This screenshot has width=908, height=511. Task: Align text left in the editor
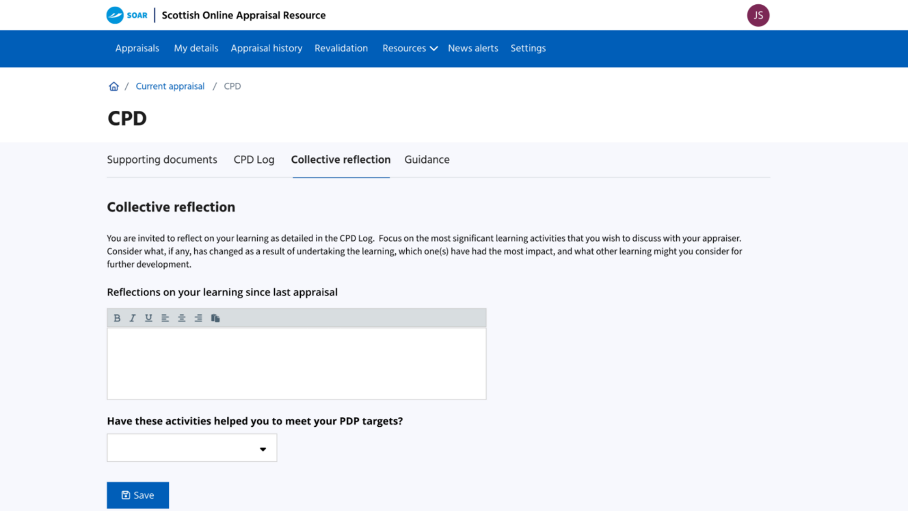click(165, 318)
